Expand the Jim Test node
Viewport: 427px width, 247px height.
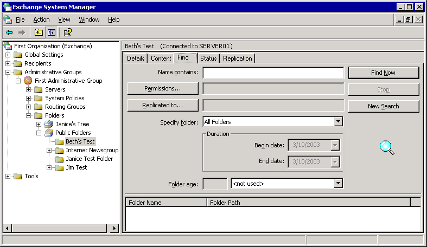tap(49, 168)
